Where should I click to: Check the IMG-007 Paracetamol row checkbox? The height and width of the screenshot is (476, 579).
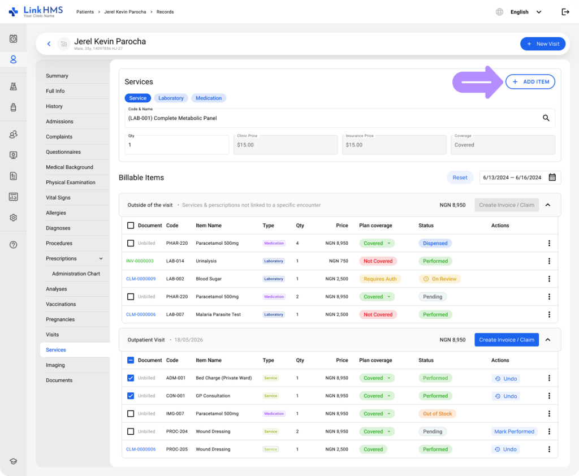131,414
